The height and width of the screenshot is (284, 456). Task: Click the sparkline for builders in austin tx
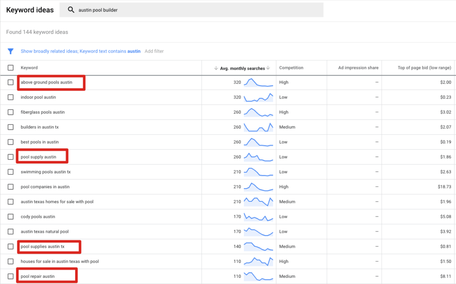click(x=259, y=127)
